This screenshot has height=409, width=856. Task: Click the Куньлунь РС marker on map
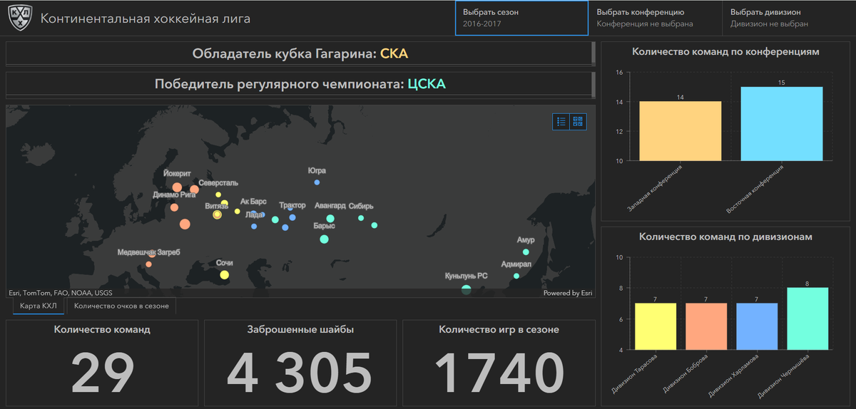pyautogui.click(x=467, y=289)
